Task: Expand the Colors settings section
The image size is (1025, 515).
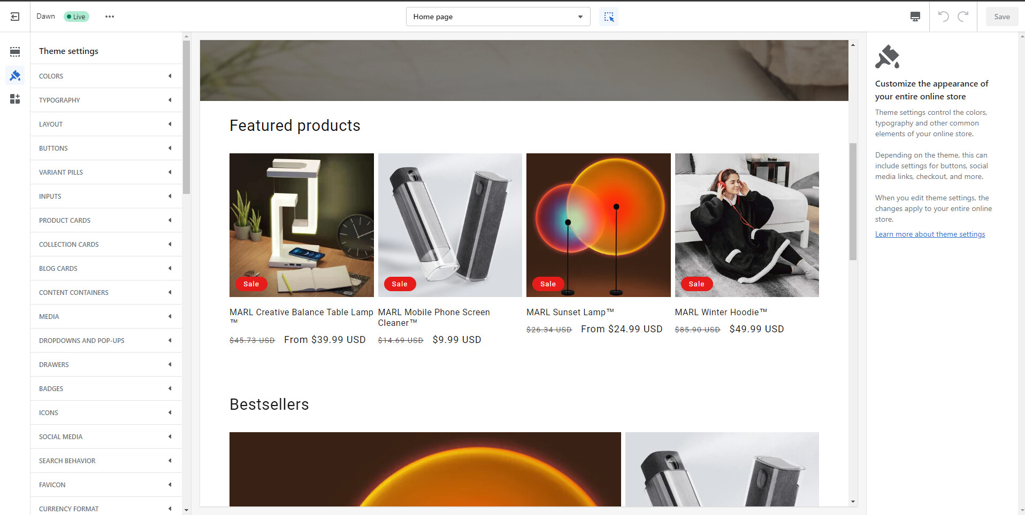Action: click(x=106, y=76)
